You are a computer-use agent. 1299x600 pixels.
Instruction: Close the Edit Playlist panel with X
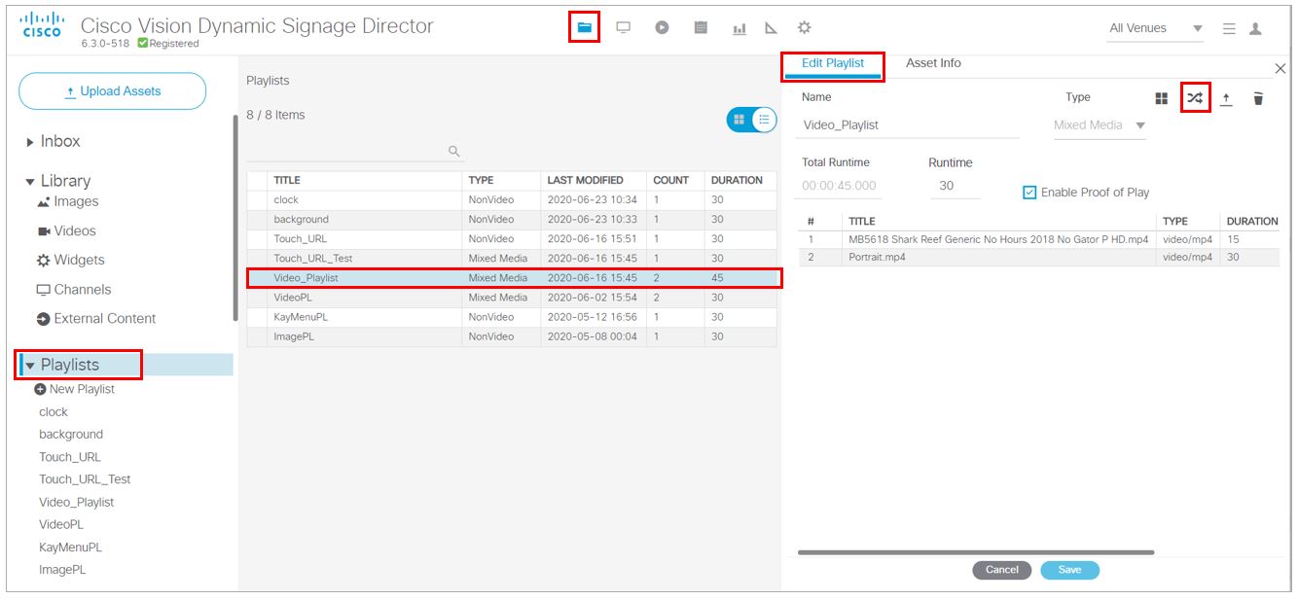pyautogui.click(x=1281, y=68)
